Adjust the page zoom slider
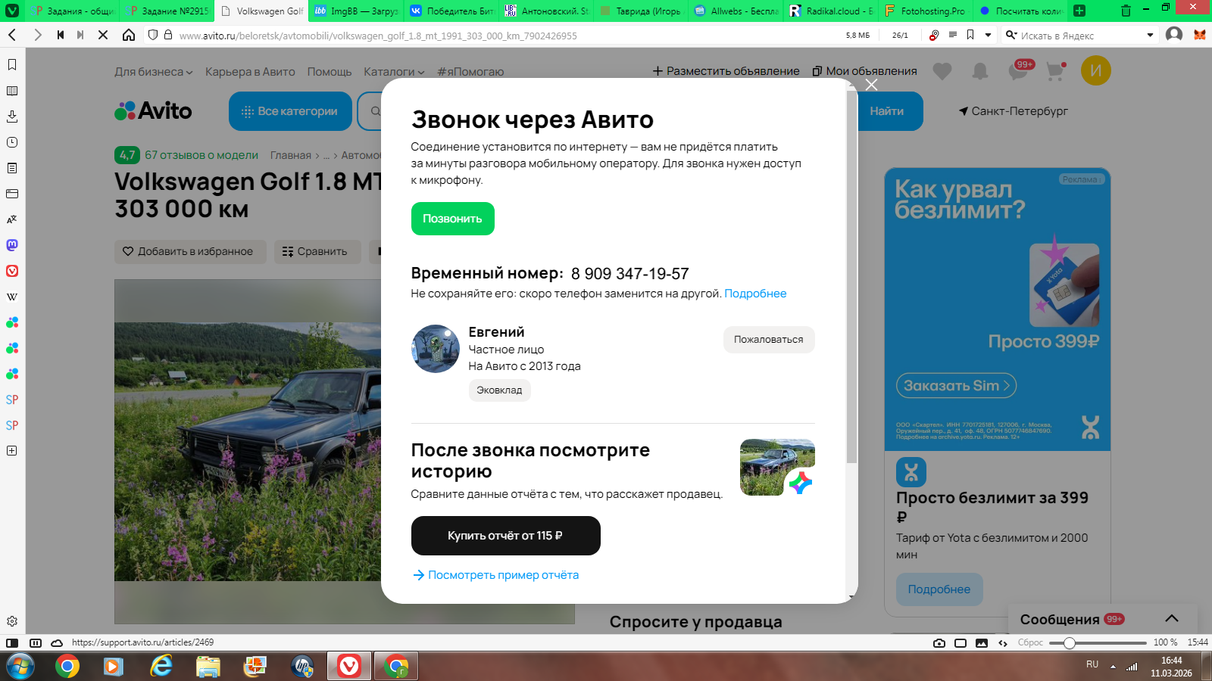This screenshot has height=681, width=1212. [1098, 643]
